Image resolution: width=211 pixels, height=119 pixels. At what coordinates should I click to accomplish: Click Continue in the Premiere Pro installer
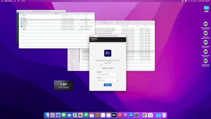(x=108, y=85)
